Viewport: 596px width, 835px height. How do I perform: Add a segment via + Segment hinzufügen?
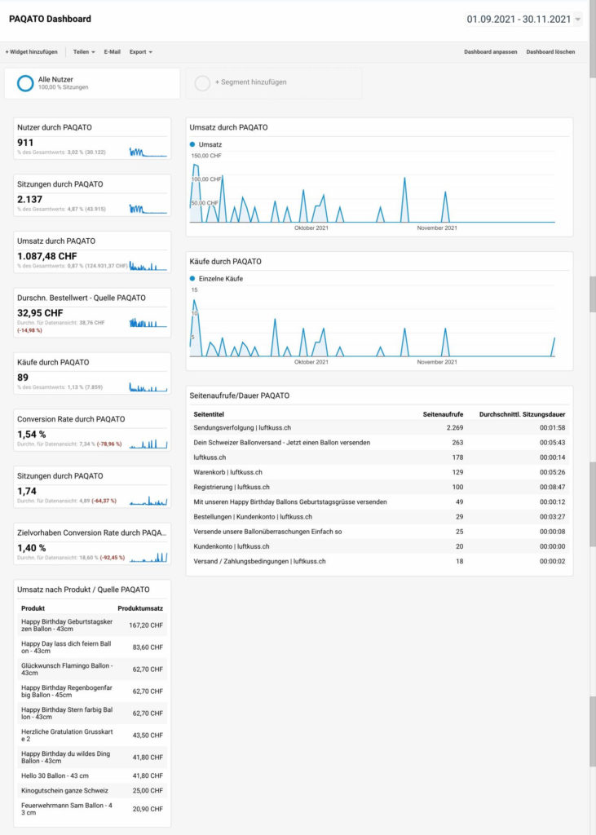tap(250, 82)
